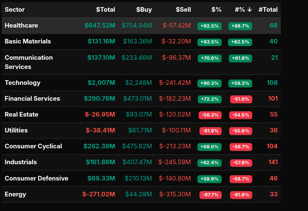This screenshot has width=308, height=211.
Task: Sort by the $% column header
Action: [x=216, y=10]
